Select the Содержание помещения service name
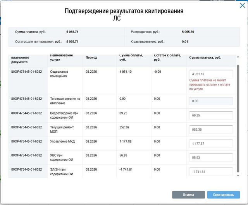This screenshot has width=248, height=205. tap(59, 74)
